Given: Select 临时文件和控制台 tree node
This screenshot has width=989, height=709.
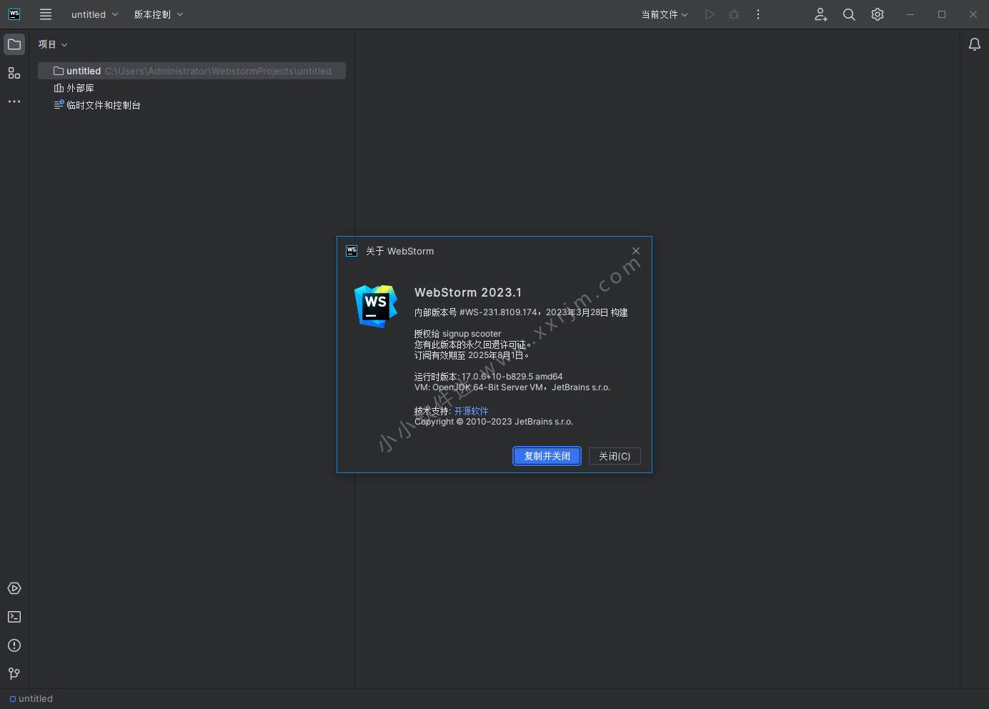Looking at the screenshot, I should pyautogui.click(x=97, y=105).
